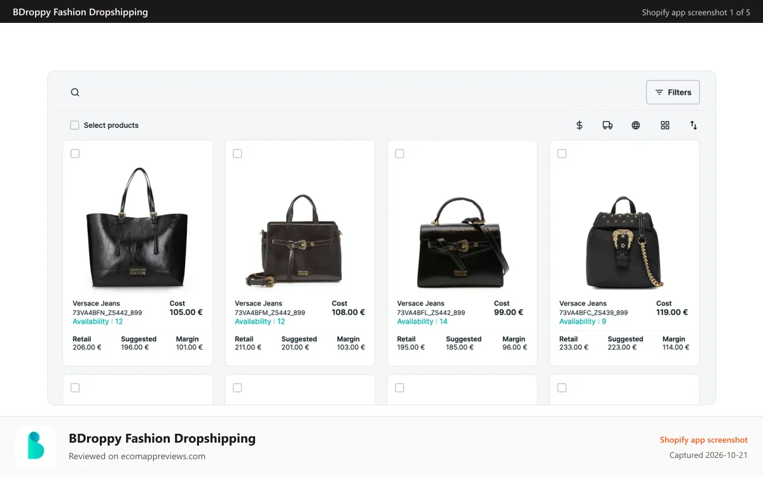This screenshot has width=763, height=477.
Task: Click the BDroppy Fashion Dropshipping footer title
Action: tap(162, 438)
